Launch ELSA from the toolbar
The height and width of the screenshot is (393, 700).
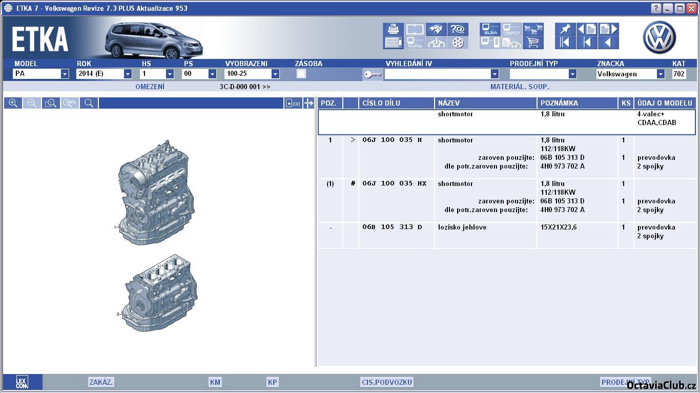pyautogui.click(x=490, y=29)
